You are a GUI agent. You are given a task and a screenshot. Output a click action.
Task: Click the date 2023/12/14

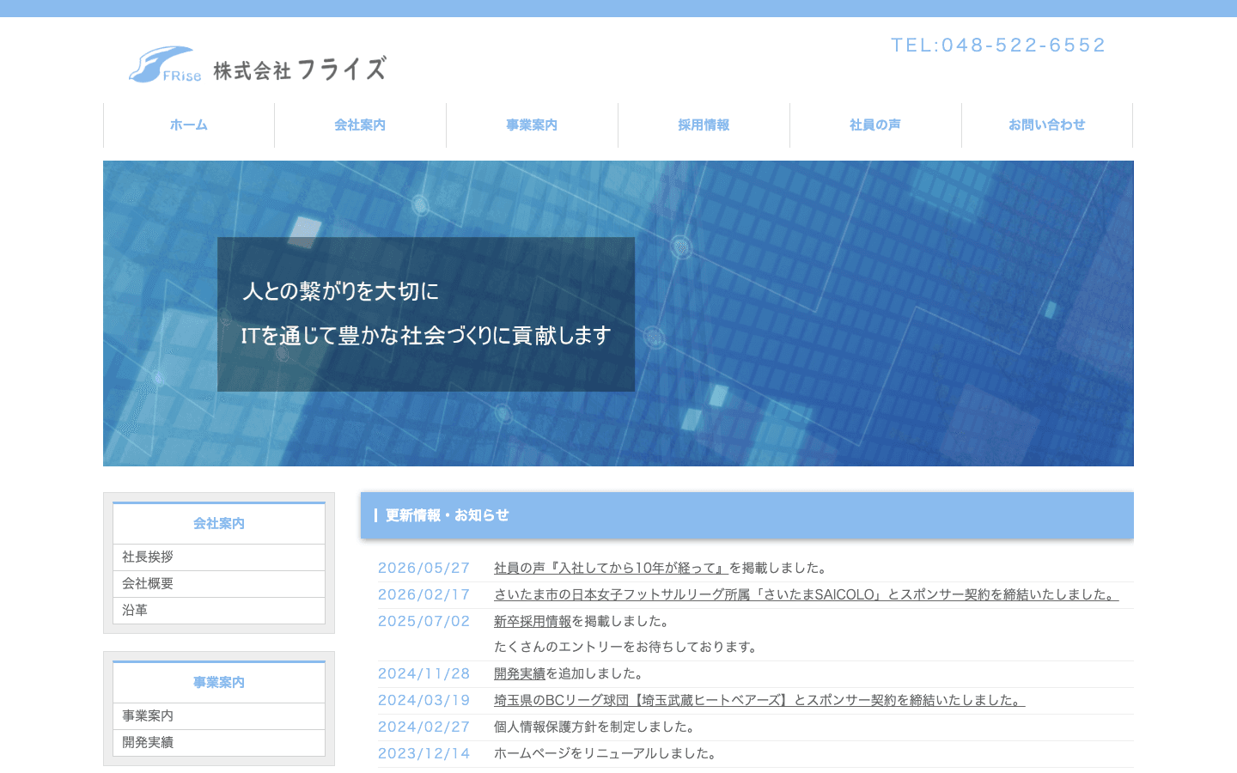[424, 753]
